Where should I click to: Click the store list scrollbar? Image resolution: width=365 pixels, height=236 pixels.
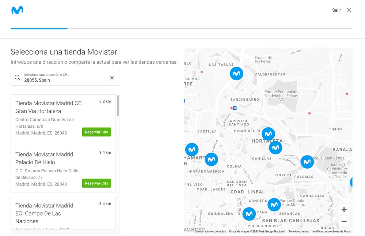[x=118, y=106]
